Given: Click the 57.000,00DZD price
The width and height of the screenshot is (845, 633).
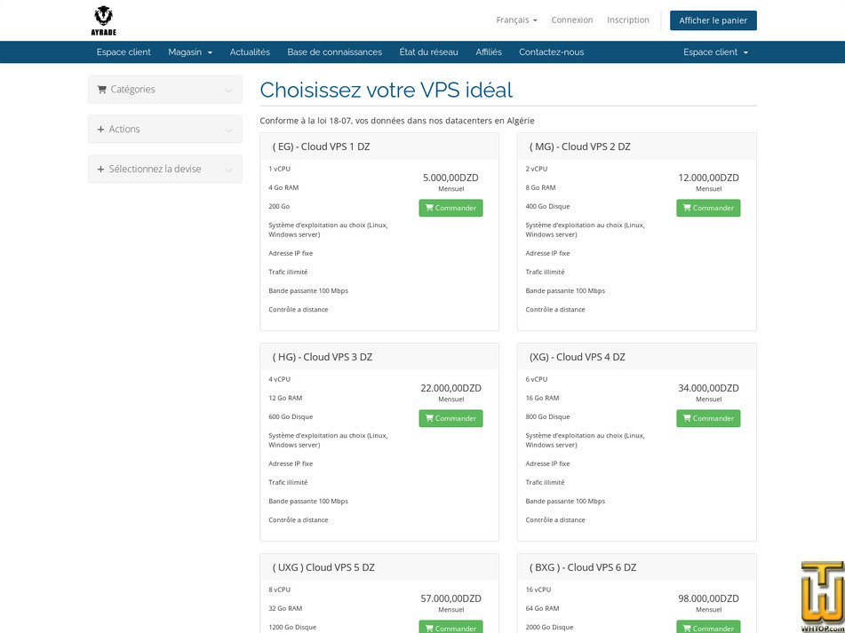Looking at the screenshot, I should pos(450,598).
